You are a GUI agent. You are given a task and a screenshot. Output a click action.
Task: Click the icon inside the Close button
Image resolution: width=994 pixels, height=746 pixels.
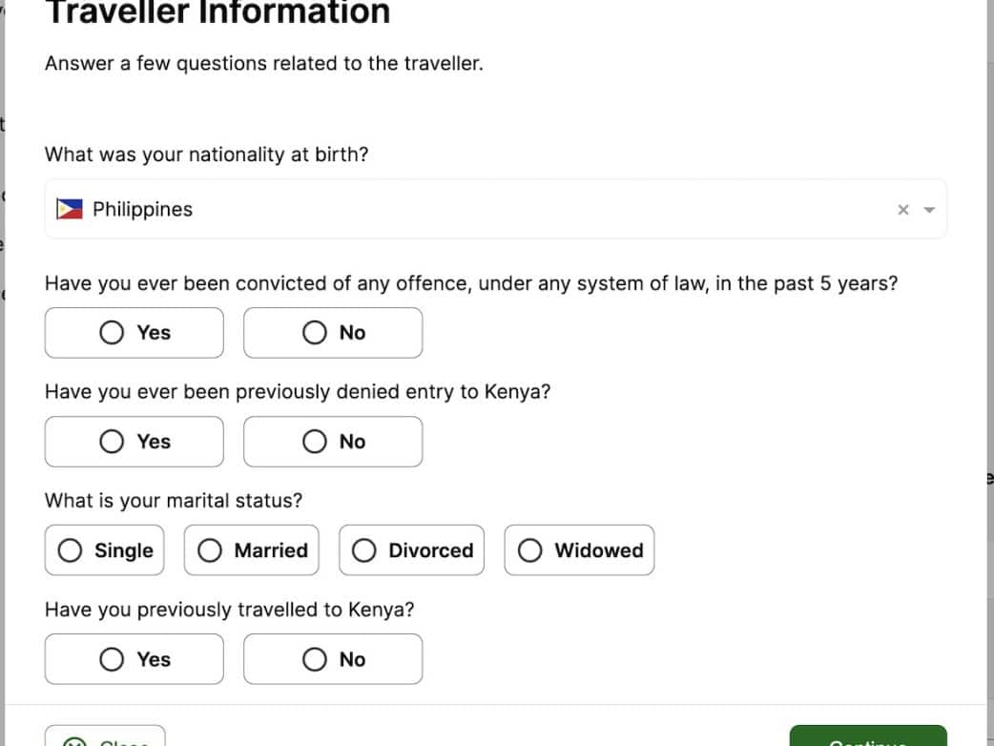pyautogui.click(x=74, y=740)
